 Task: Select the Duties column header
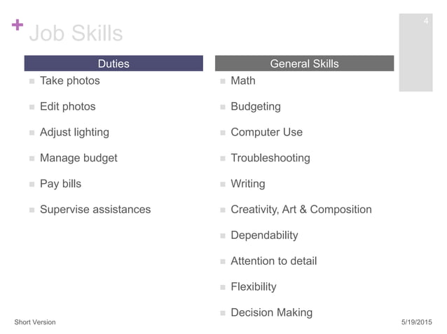(x=114, y=64)
